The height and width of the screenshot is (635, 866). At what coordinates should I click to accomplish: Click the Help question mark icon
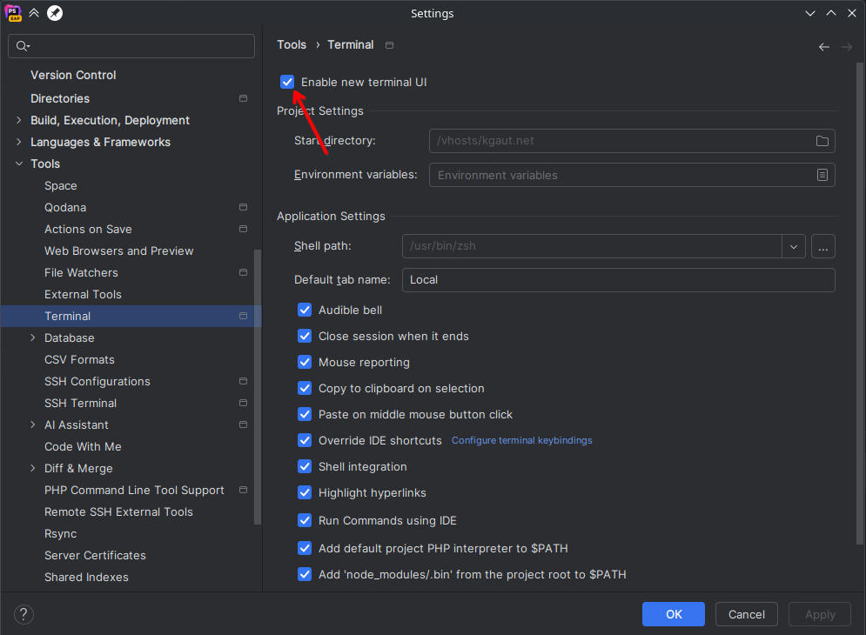(24, 614)
